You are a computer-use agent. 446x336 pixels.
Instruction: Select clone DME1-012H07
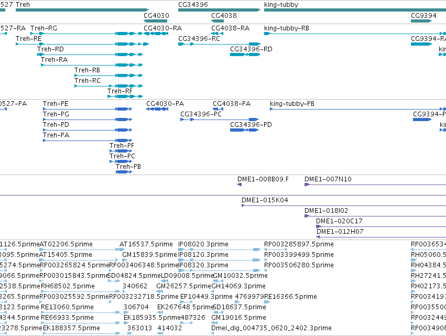click(x=381, y=237)
